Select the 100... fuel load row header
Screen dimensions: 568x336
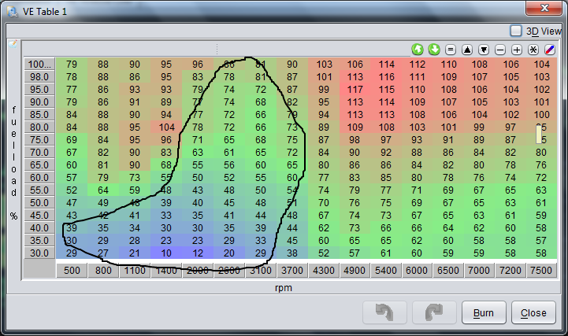[39, 64]
